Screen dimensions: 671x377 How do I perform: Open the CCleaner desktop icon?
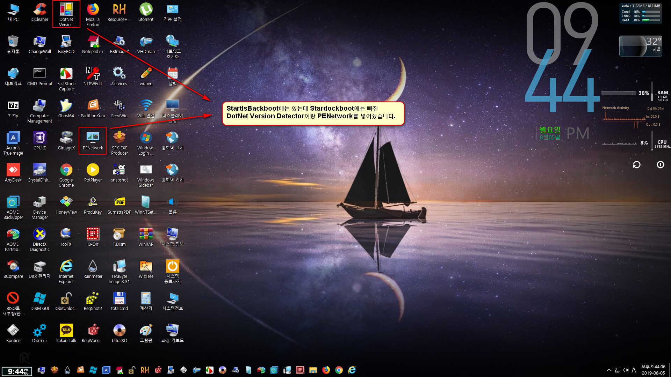39,12
